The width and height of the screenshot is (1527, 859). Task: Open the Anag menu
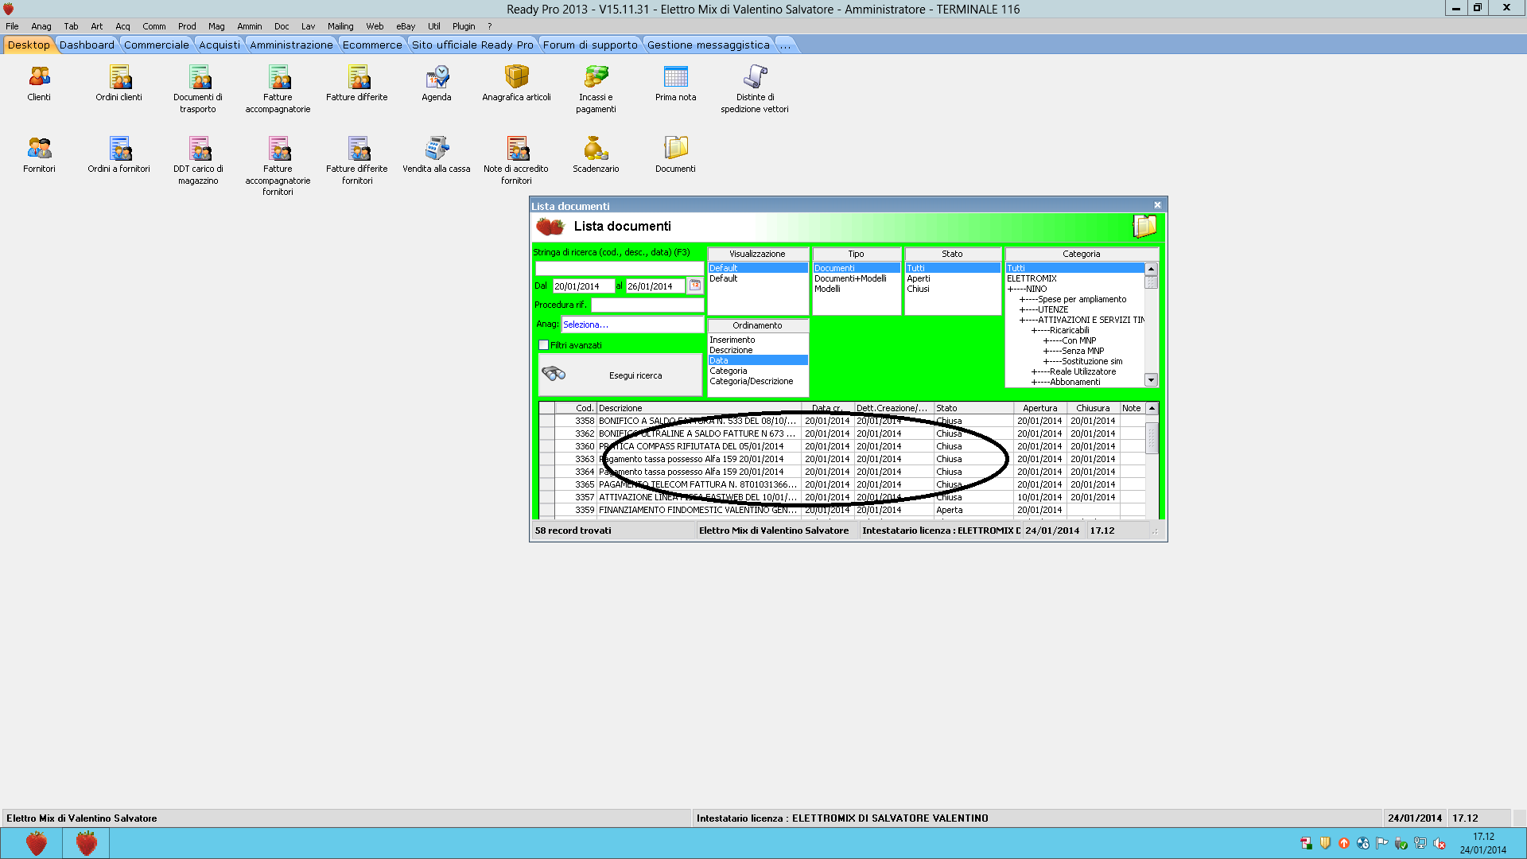point(41,26)
